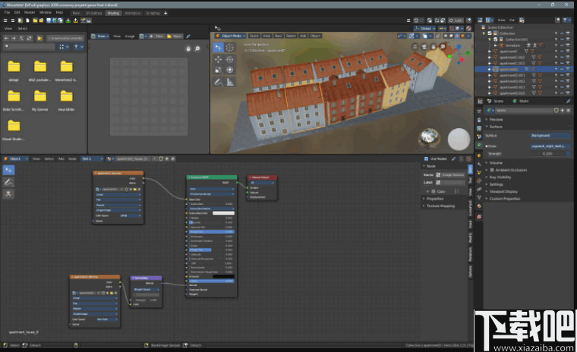Select the Select Box tool in 3D viewport
577x352 pixels.
tap(218, 48)
